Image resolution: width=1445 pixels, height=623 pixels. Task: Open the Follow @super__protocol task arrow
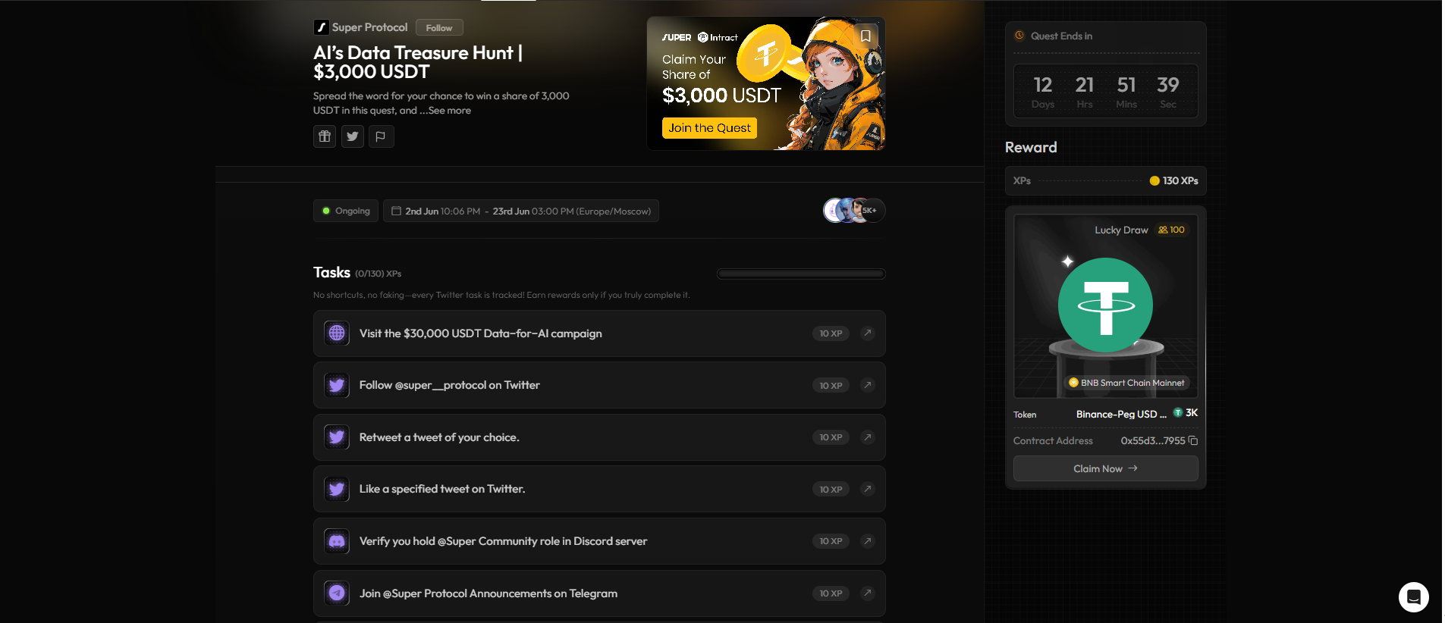[868, 385]
